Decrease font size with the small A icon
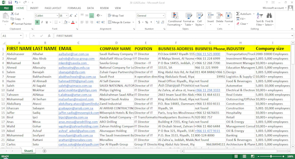Image resolution: width=295 pixels, height=159 pixels. pos(75,16)
